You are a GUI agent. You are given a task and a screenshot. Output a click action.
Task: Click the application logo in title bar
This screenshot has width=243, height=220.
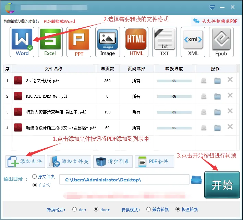click(10, 8)
